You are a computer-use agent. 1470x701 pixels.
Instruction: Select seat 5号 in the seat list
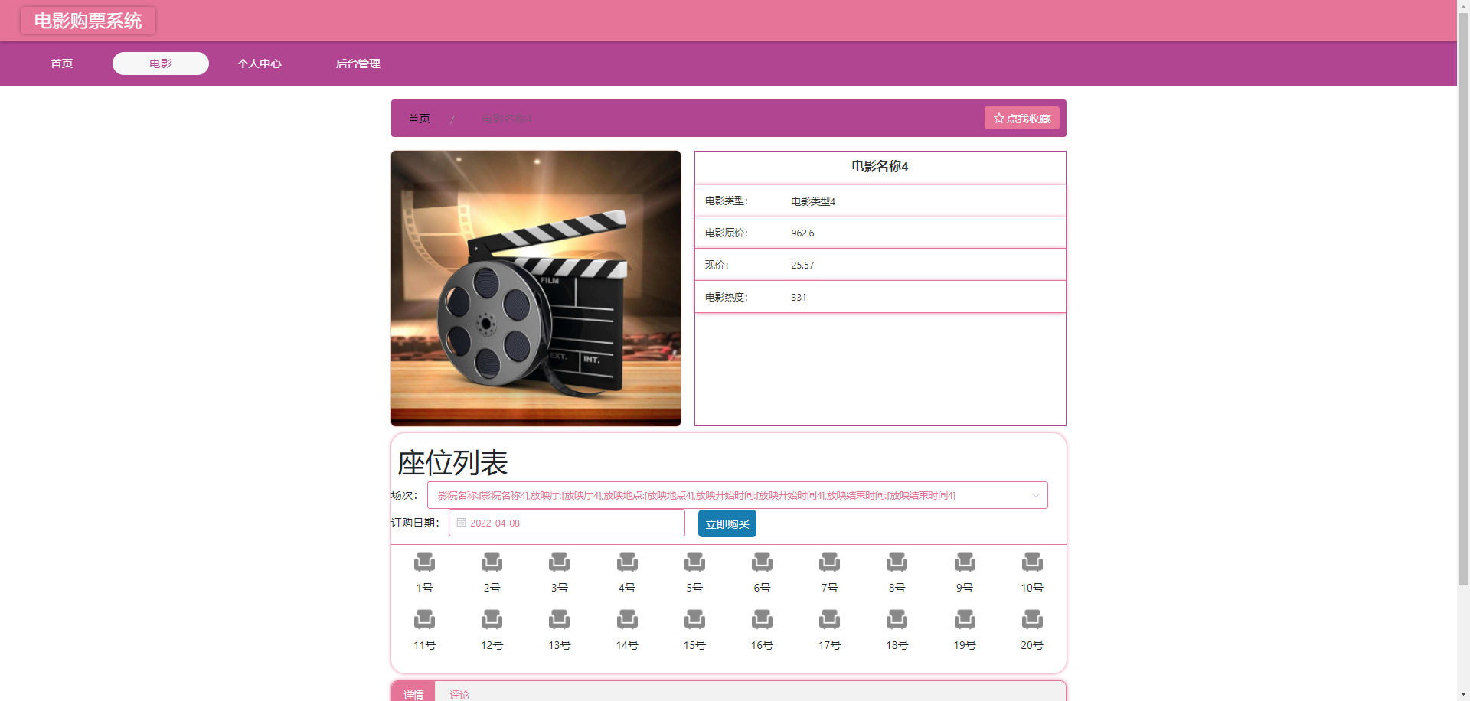pyautogui.click(x=694, y=562)
